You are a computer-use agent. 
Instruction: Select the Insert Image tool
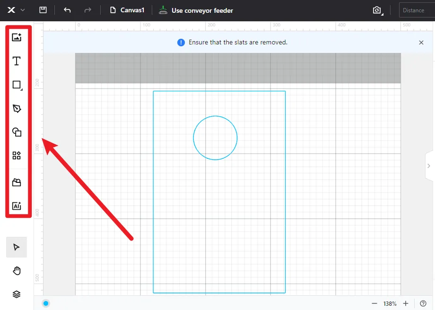17,37
